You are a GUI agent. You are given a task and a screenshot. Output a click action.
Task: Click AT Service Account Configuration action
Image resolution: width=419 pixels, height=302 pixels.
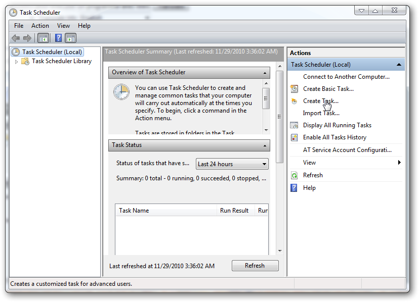pos(347,150)
